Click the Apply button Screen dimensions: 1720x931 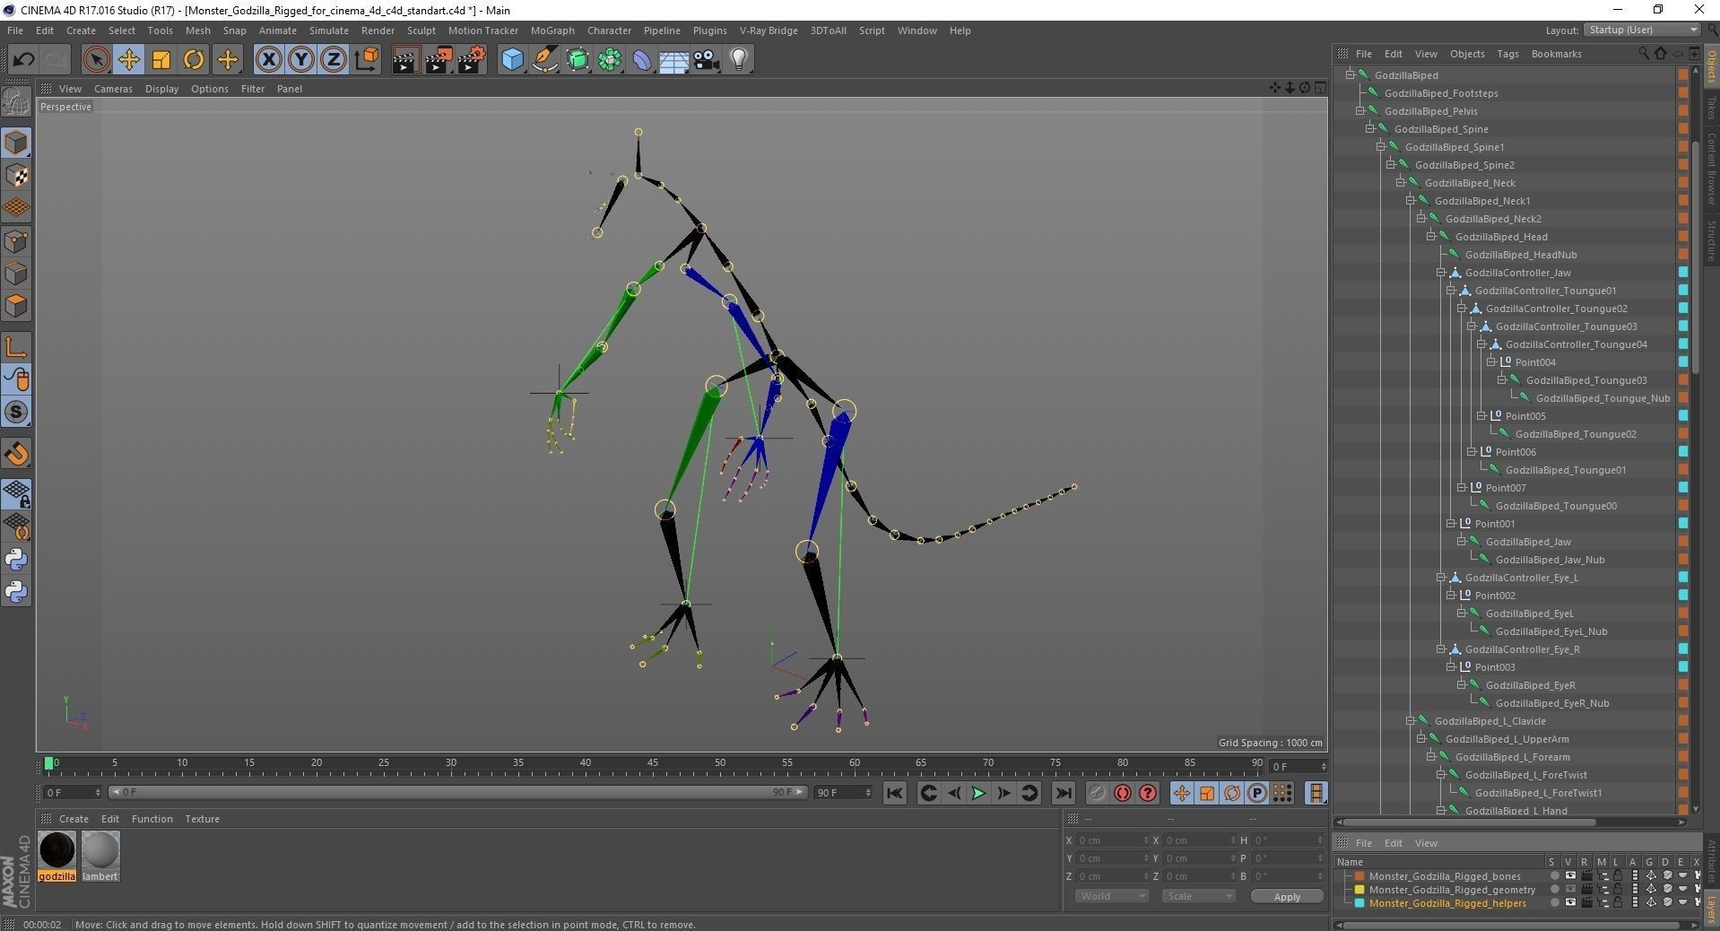pos(1286,896)
